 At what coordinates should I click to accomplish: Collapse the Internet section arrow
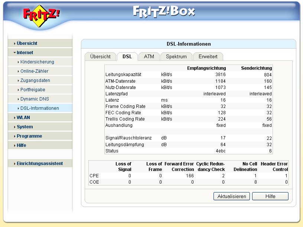click(x=15, y=53)
